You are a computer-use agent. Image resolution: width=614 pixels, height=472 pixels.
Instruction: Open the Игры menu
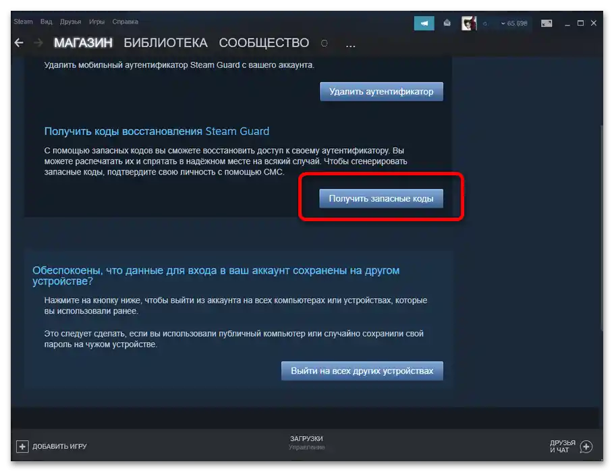96,22
